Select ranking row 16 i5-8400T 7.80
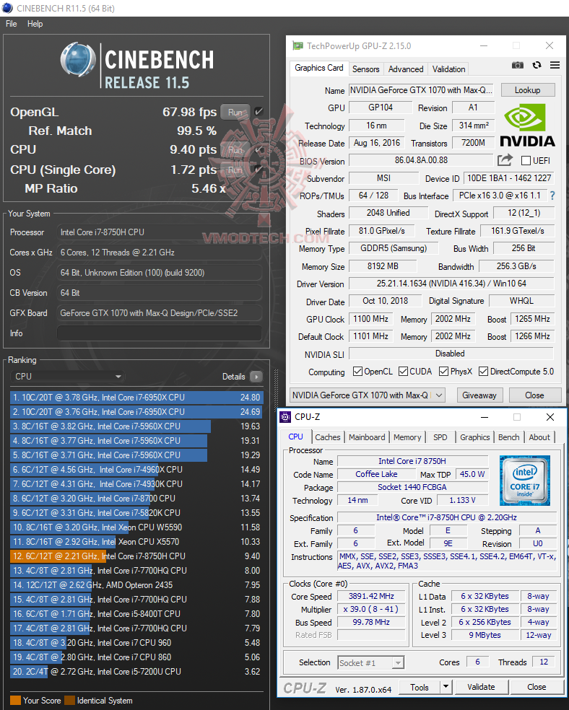Screen dimensions: 569x710 136,613
